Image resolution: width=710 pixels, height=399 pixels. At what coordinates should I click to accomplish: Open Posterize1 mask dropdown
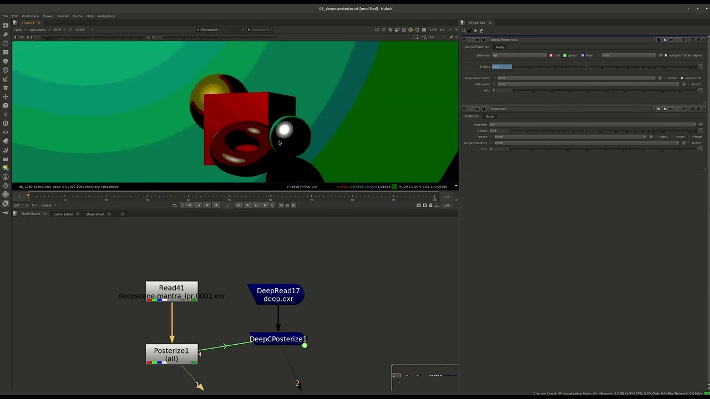click(x=570, y=136)
